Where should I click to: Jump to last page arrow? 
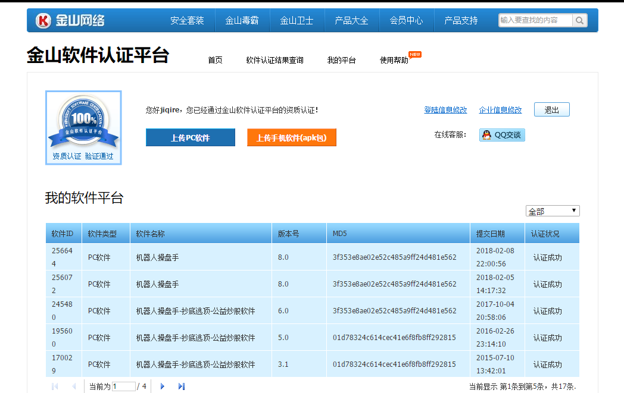(x=182, y=386)
